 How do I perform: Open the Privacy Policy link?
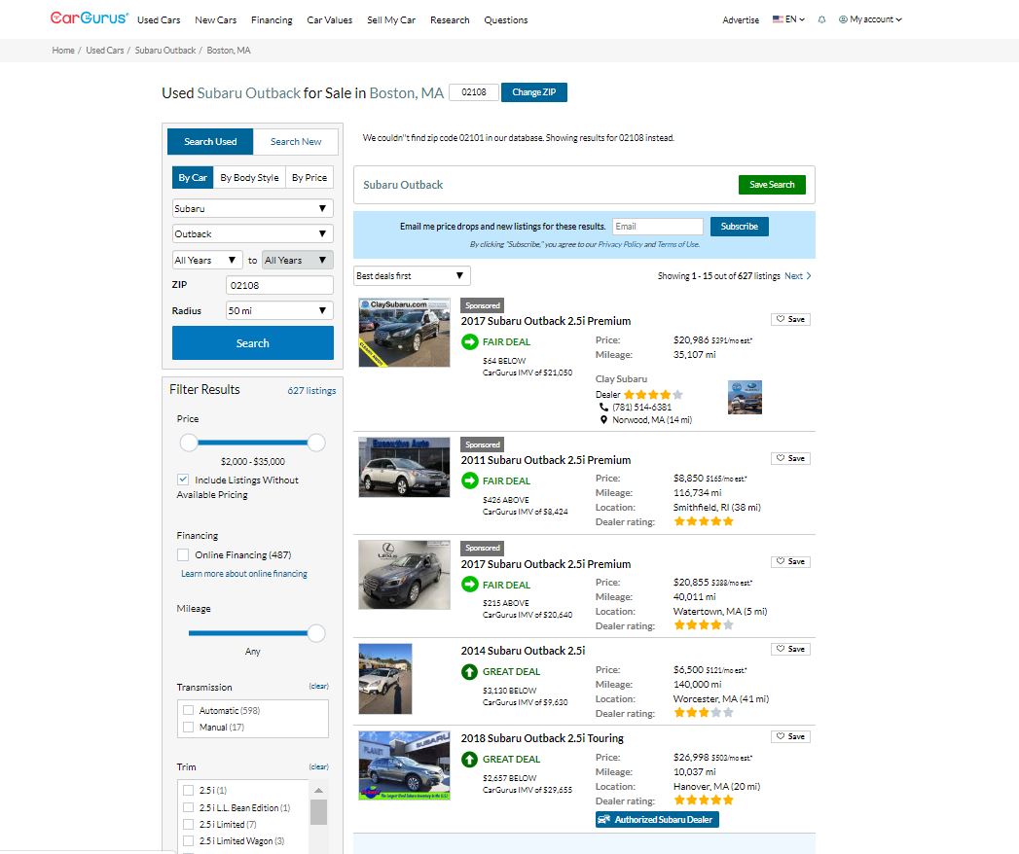620,244
